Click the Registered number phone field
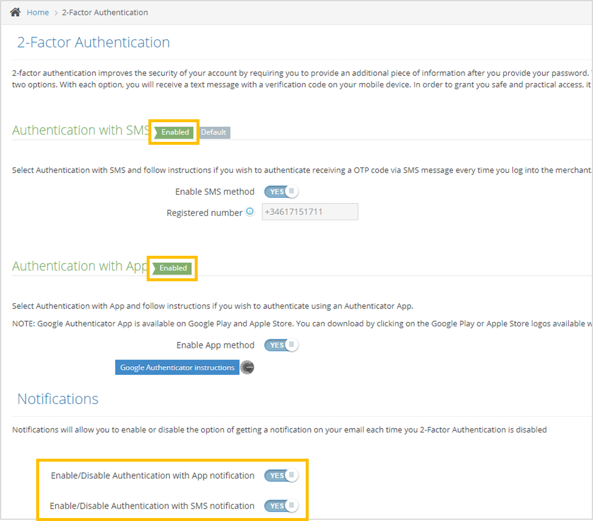 click(x=309, y=212)
